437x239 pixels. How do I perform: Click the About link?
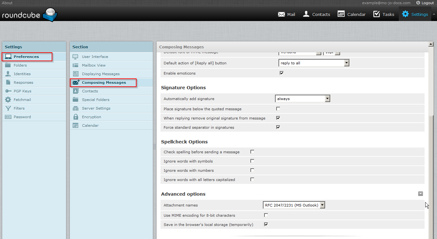click(x=7, y=3)
